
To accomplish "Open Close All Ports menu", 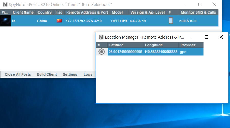I will coord(18,74).
